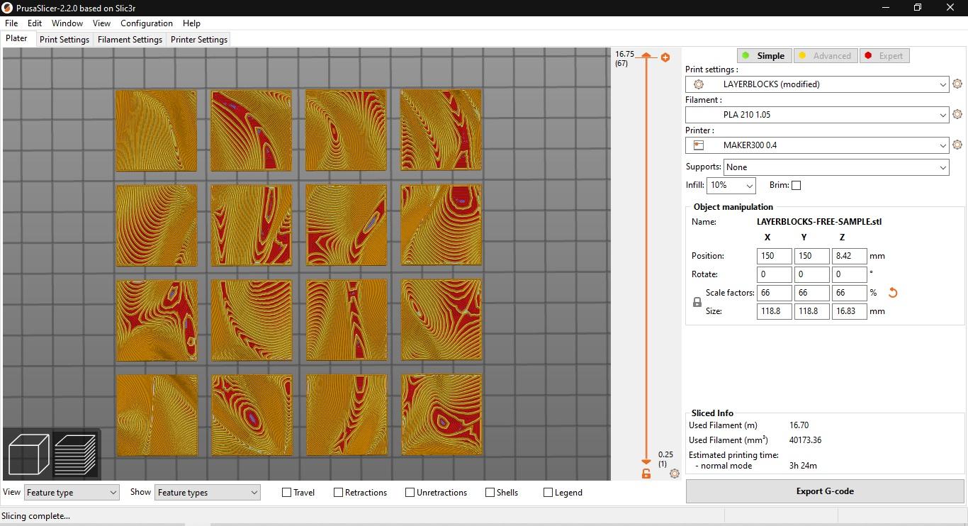Click the Rotate Z input field

(849, 274)
